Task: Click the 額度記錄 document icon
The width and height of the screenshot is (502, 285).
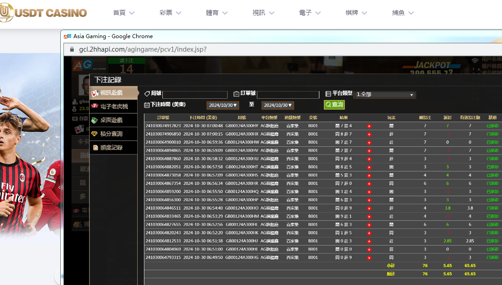Action: (x=95, y=147)
